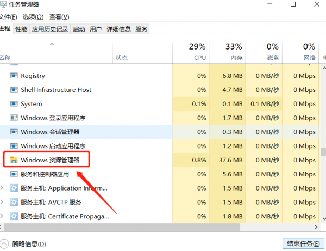The width and height of the screenshot is (326, 251).
Task: Switch to the 启动 tab
Action: point(79,29)
